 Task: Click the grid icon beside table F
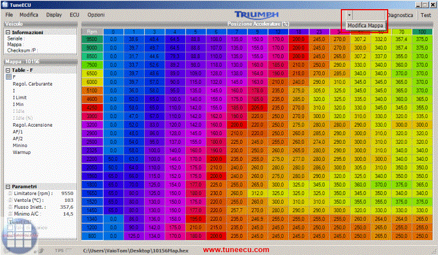[9, 77]
